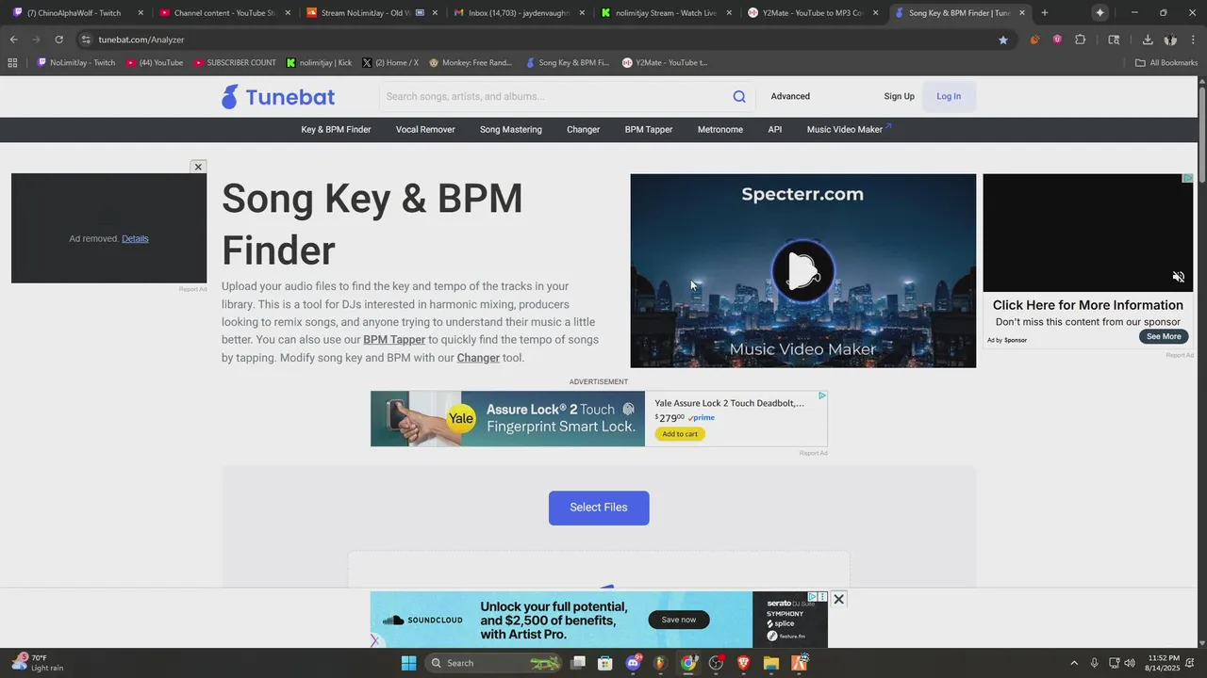The width and height of the screenshot is (1207, 678).
Task: Open the Metronome menu item
Action: (720, 130)
